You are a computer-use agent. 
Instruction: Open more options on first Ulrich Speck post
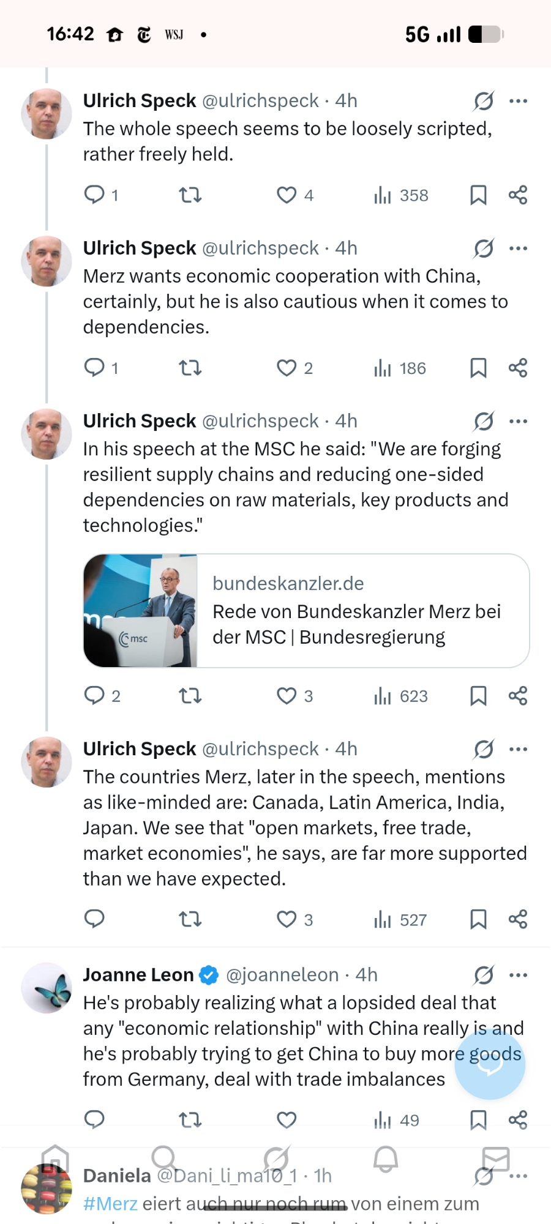(518, 101)
